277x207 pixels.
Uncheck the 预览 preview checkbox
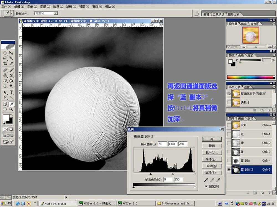[x=206, y=187]
